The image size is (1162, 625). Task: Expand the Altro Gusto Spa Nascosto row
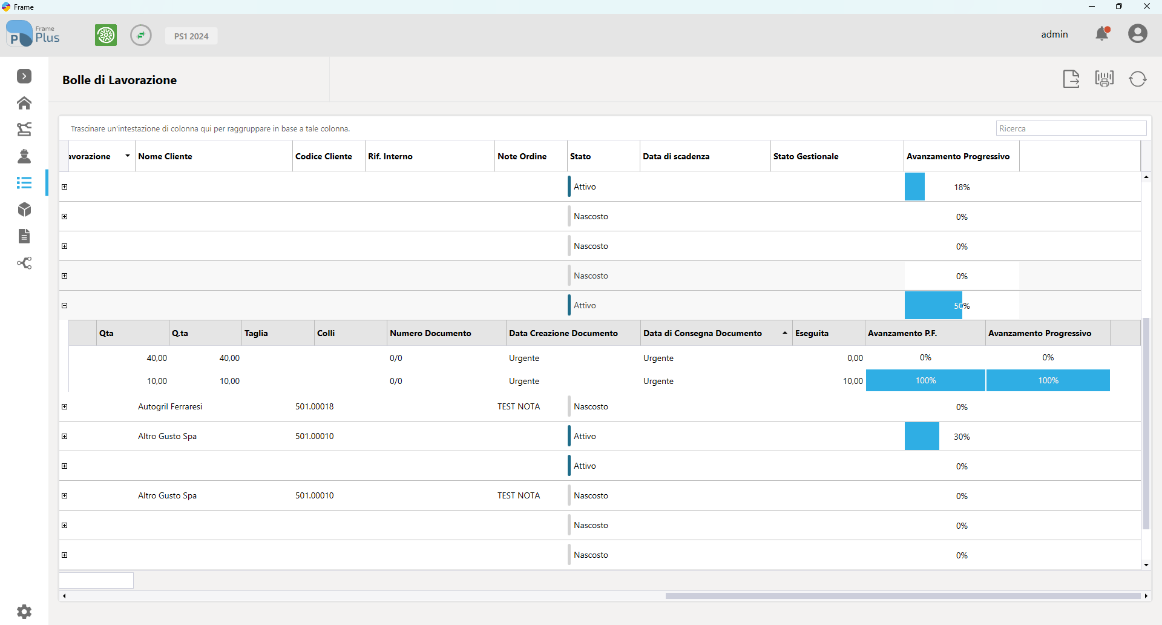click(x=64, y=496)
